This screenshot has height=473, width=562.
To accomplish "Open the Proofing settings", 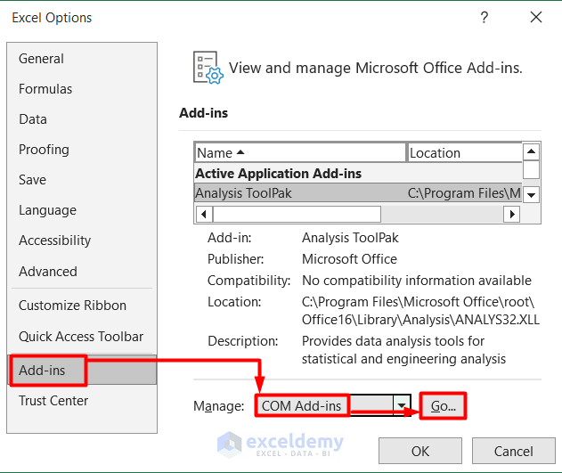I will click(44, 150).
